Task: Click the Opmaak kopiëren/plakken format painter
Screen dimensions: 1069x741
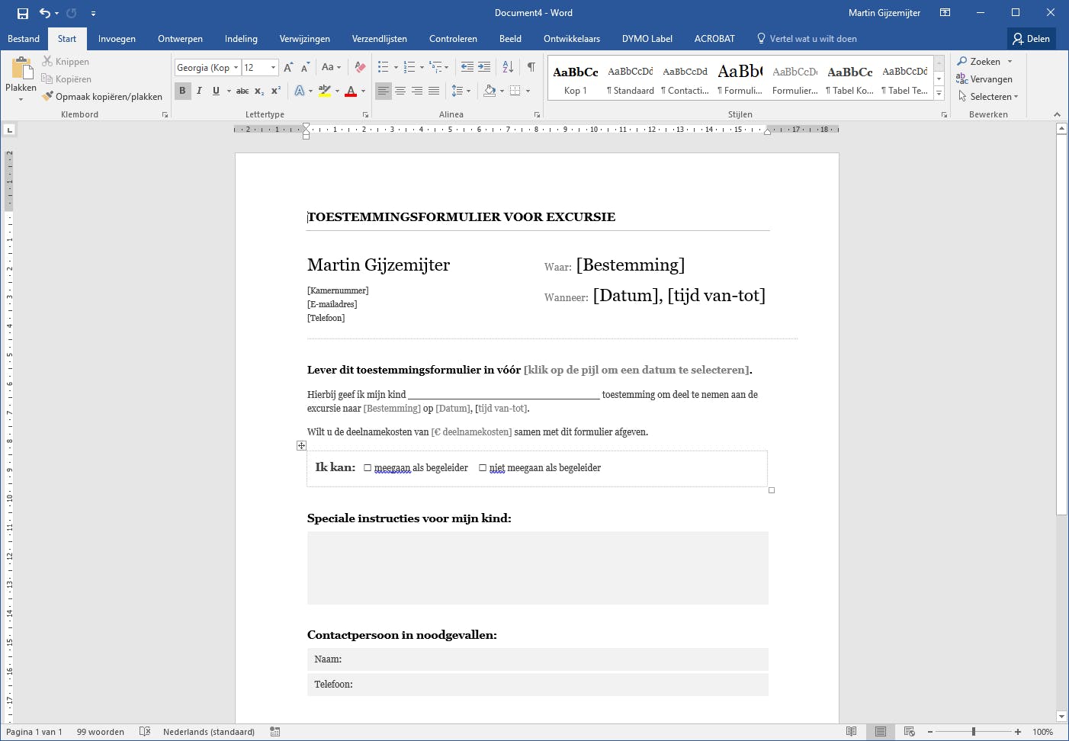Action: 103,97
